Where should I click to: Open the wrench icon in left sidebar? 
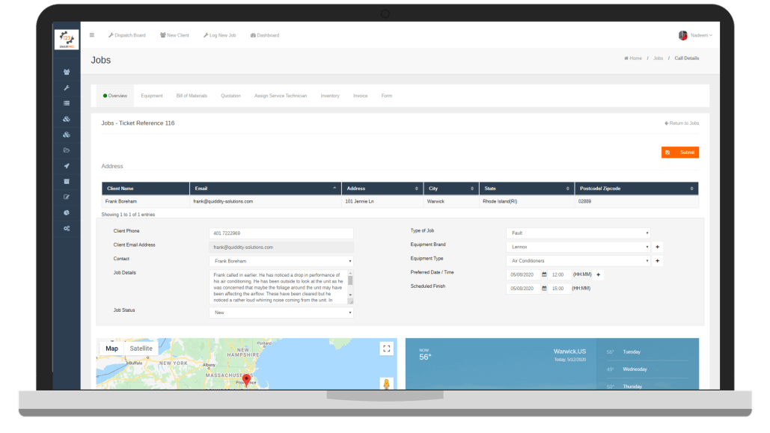(x=67, y=87)
